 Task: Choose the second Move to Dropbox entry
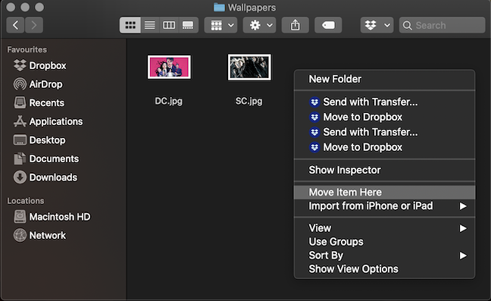pos(384,147)
